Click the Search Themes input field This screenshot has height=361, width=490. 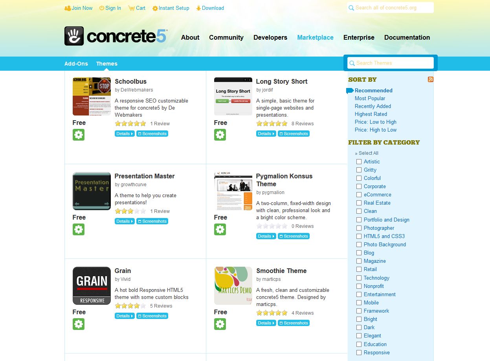(391, 63)
